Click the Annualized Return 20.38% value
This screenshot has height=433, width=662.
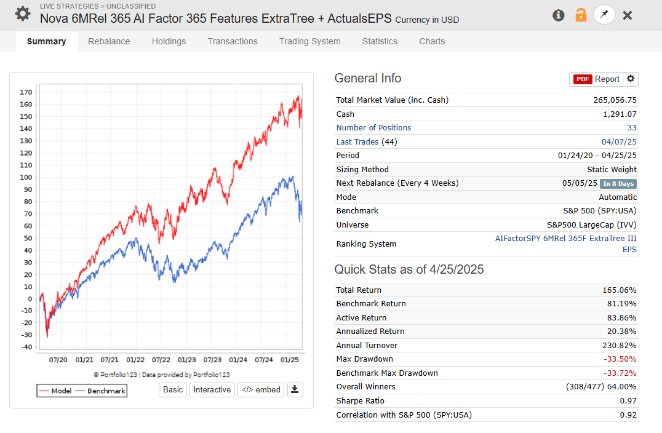pos(622,332)
